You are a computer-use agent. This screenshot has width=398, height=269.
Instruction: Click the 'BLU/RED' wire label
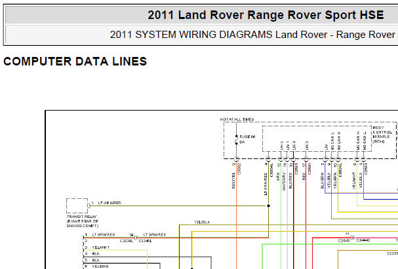pos(290,181)
